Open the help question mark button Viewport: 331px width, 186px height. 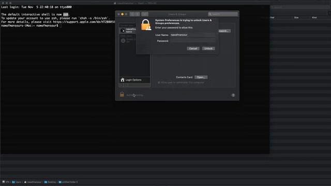(233, 95)
